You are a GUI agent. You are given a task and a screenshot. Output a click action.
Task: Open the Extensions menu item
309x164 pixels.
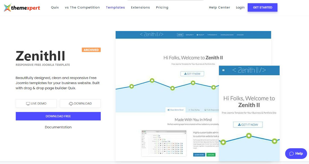pyautogui.click(x=140, y=7)
